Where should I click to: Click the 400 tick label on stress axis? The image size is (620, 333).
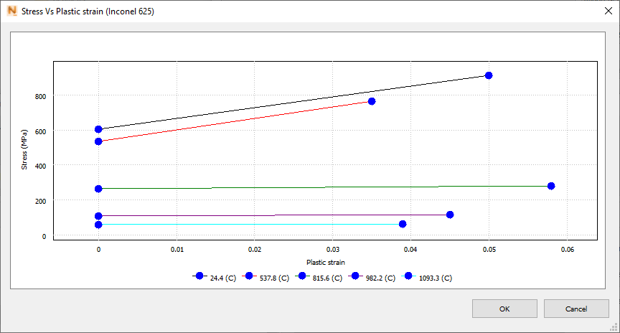(40, 166)
